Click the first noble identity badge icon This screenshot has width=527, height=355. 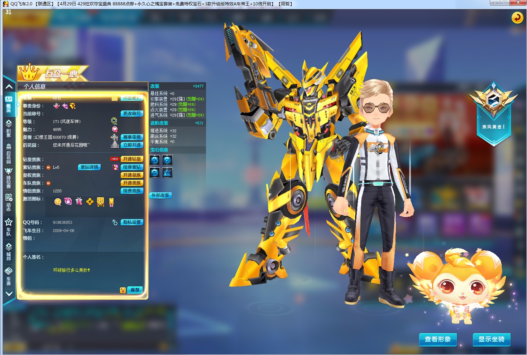[x=56, y=106]
